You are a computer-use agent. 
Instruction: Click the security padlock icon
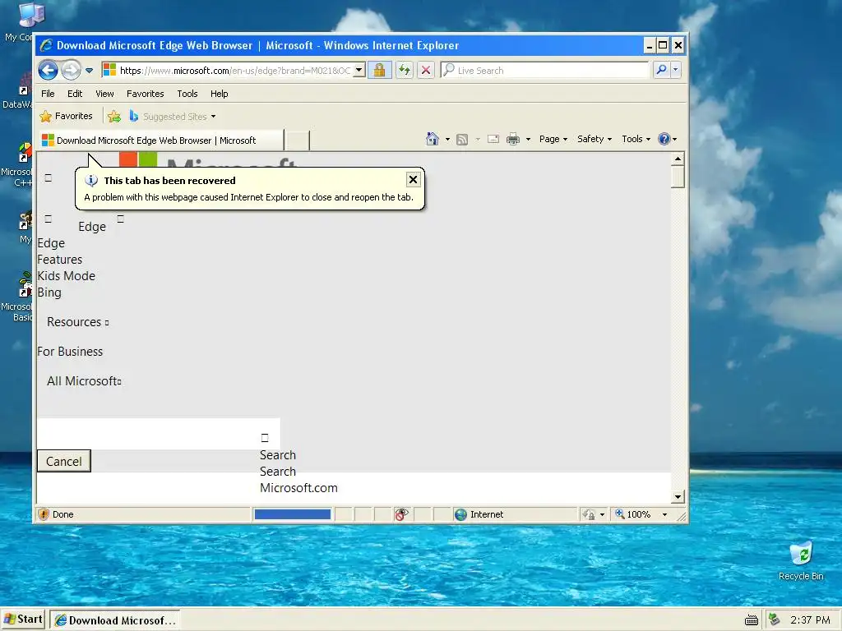pos(379,71)
